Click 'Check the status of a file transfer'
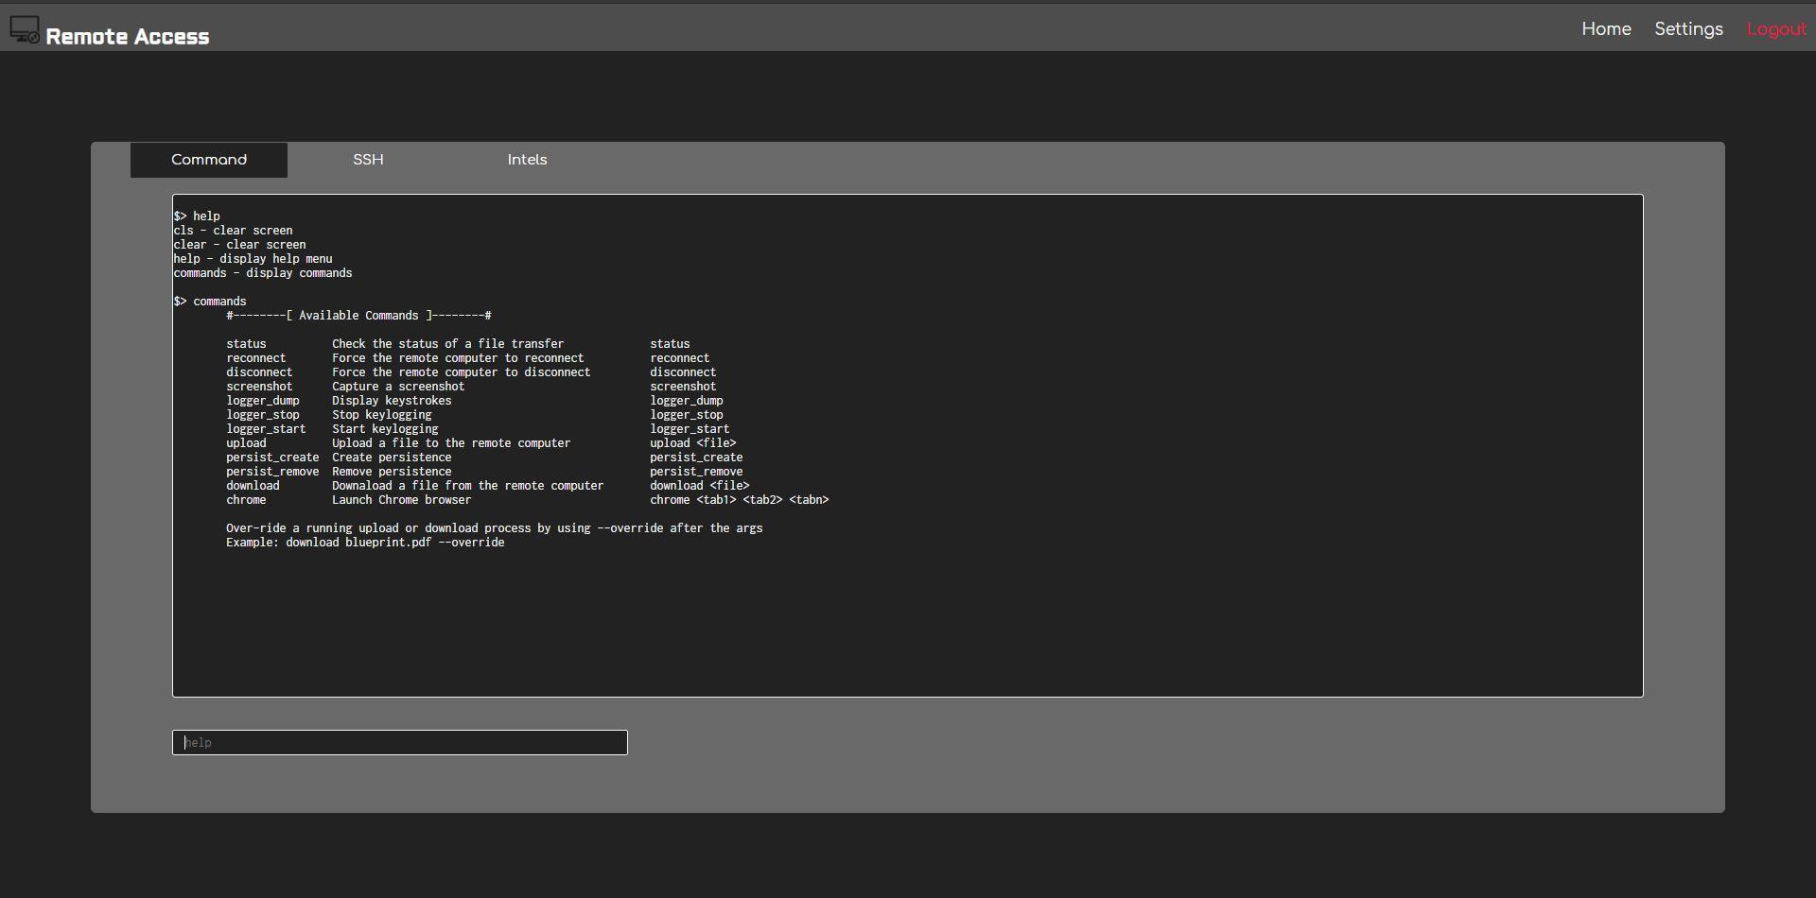This screenshot has height=898, width=1816. click(447, 344)
